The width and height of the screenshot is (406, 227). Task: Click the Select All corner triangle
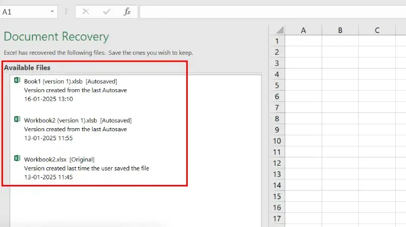click(280, 30)
